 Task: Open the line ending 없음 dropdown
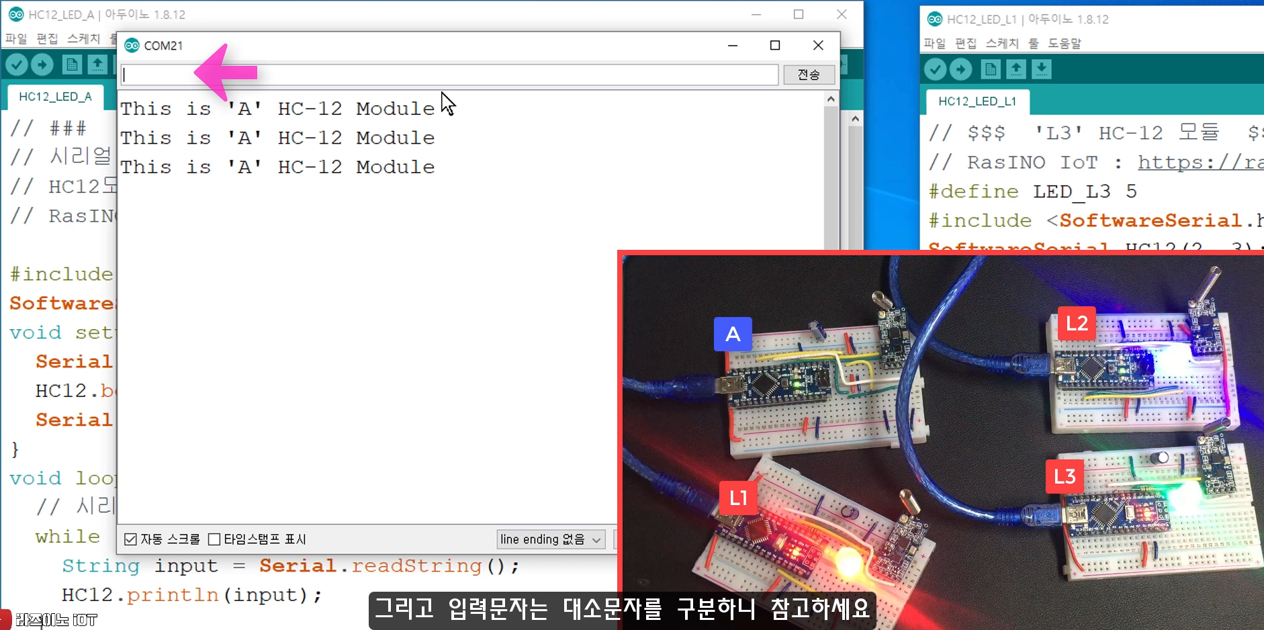pyautogui.click(x=551, y=539)
